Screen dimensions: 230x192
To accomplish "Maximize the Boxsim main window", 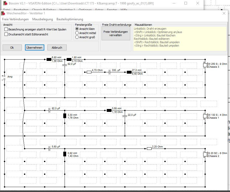I will (x=186, y=3).
